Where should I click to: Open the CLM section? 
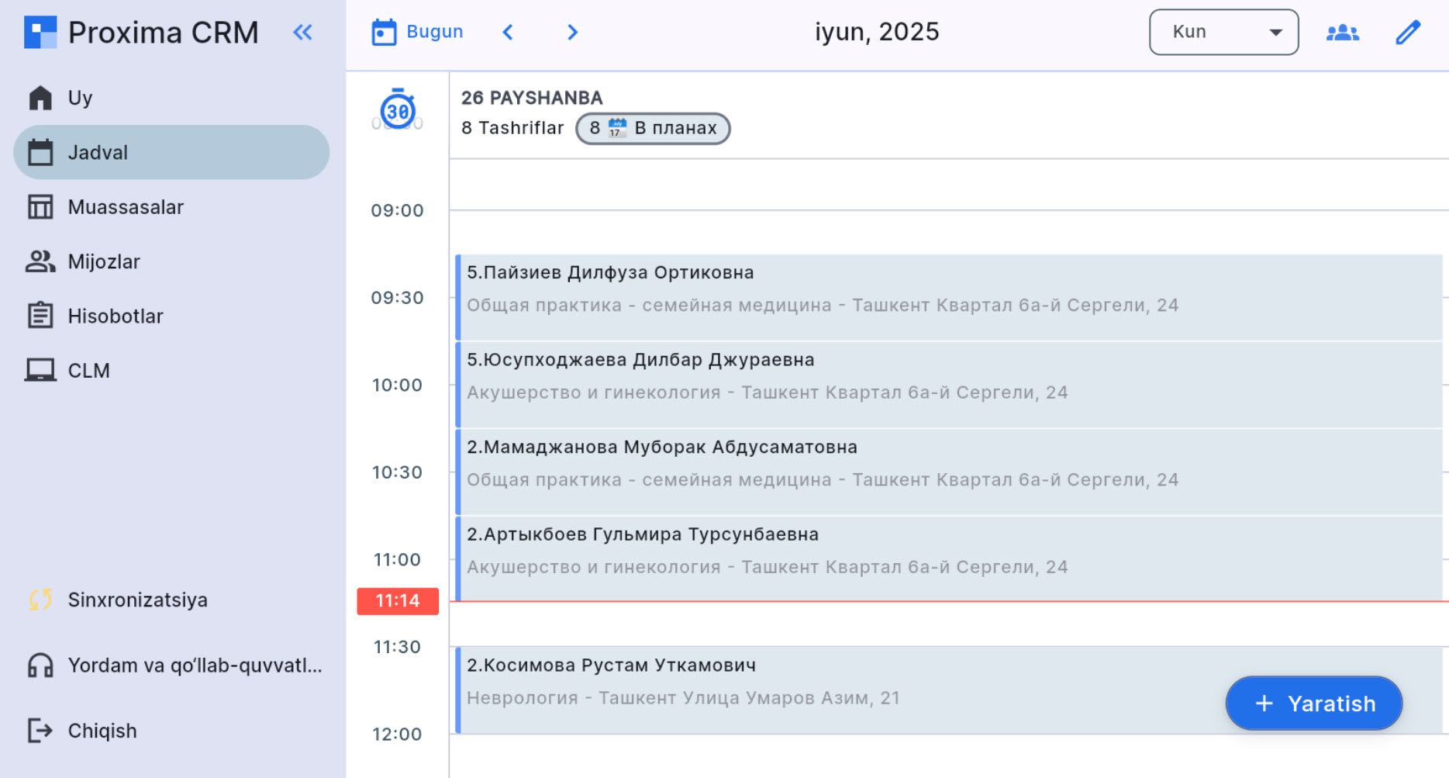click(x=88, y=371)
